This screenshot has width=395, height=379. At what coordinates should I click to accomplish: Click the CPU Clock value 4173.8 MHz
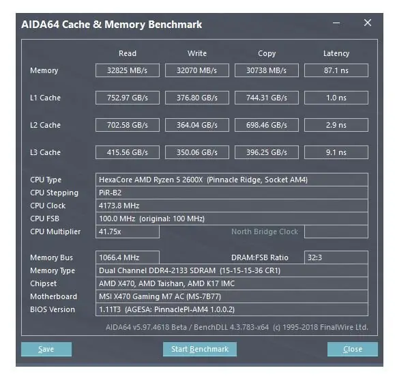pyautogui.click(x=232, y=206)
